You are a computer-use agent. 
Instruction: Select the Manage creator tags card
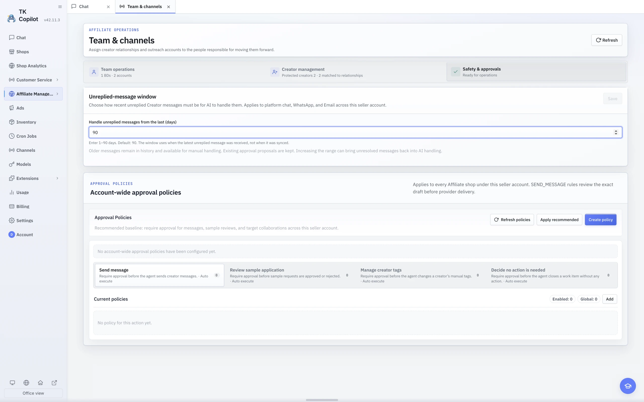pyautogui.click(x=421, y=275)
